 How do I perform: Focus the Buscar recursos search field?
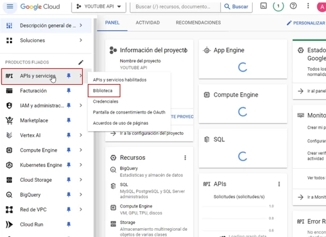point(175,7)
